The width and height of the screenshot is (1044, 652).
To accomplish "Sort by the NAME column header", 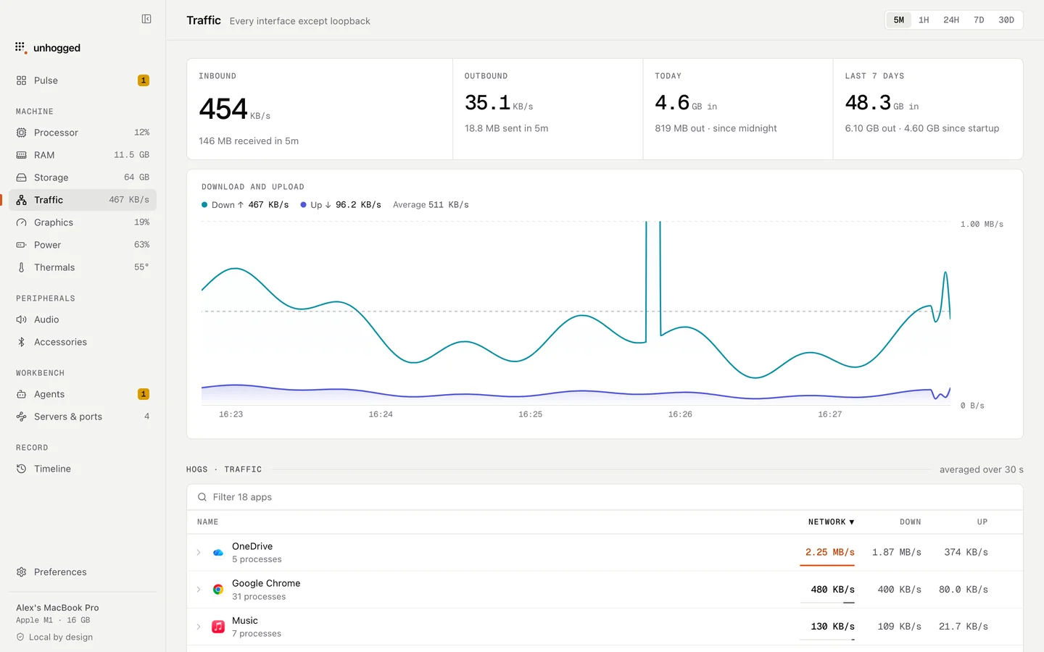I will [207, 522].
